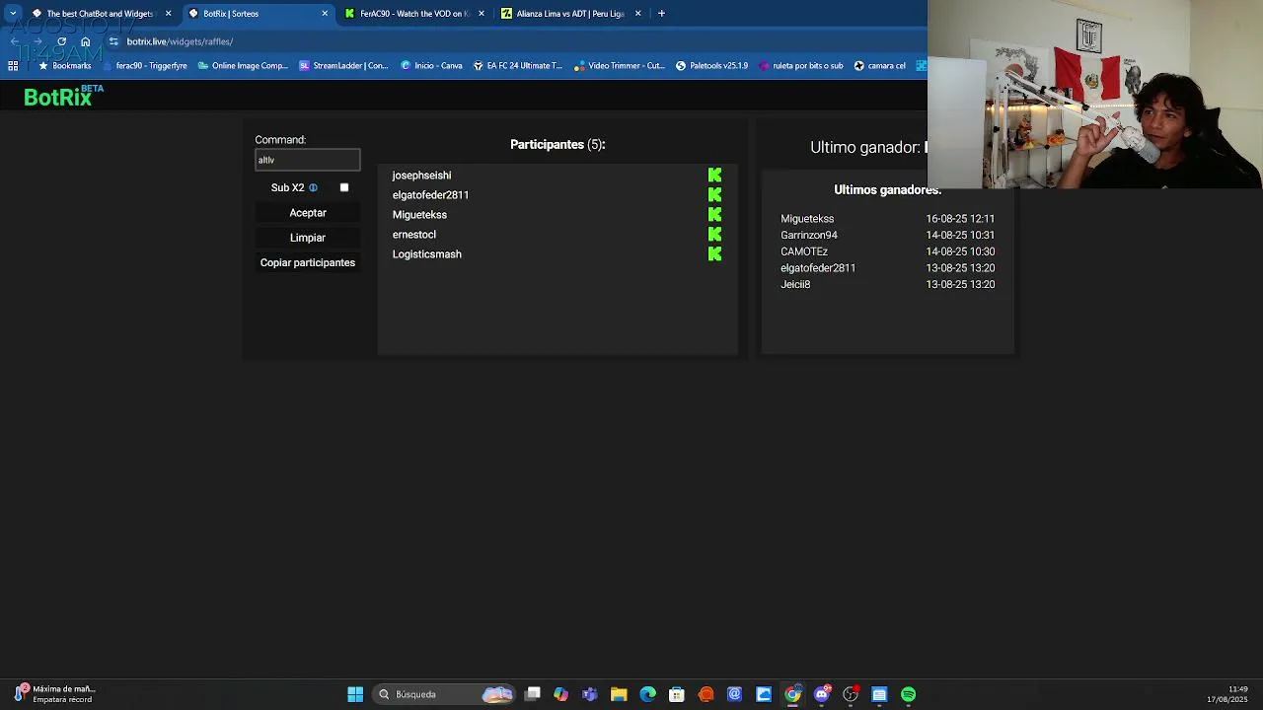Open the Video Trimmer bookmark
Image resolution: width=1263 pixels, height=710 pixels.
tap(620, 66)
